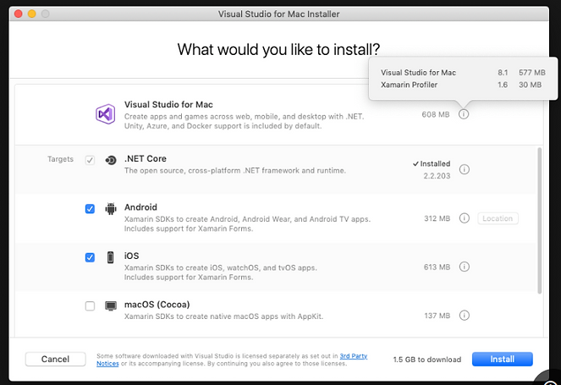Image resolution: width=561 pixels, height=385 pixels.
Task: Click the Install button
Action: tap(503, 359)
